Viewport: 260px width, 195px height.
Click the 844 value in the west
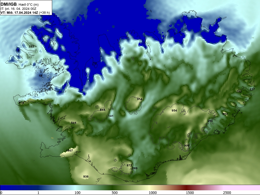coord(74,123)
